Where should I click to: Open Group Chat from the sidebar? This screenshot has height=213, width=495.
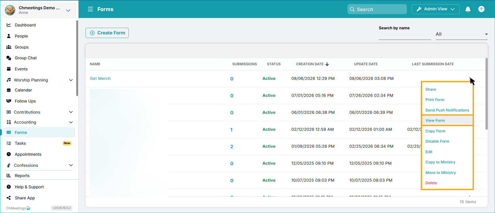(x=26, y=58)
